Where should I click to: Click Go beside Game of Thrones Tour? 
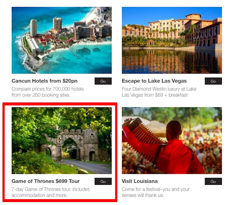(x=103, y=181)
